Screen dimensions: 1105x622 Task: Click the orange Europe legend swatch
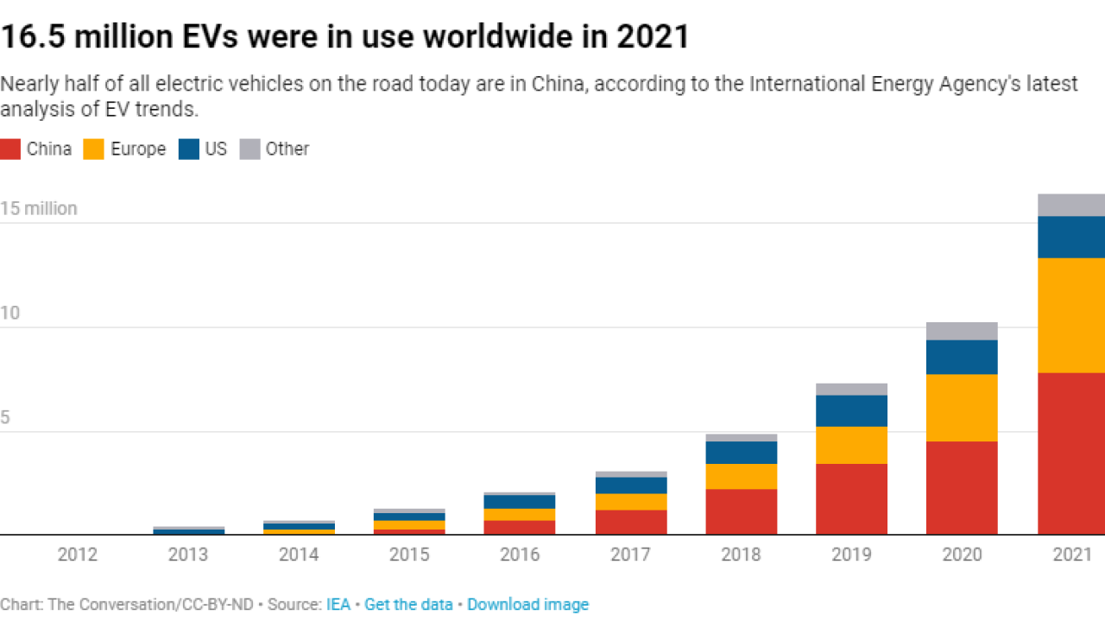click(93, 149)
